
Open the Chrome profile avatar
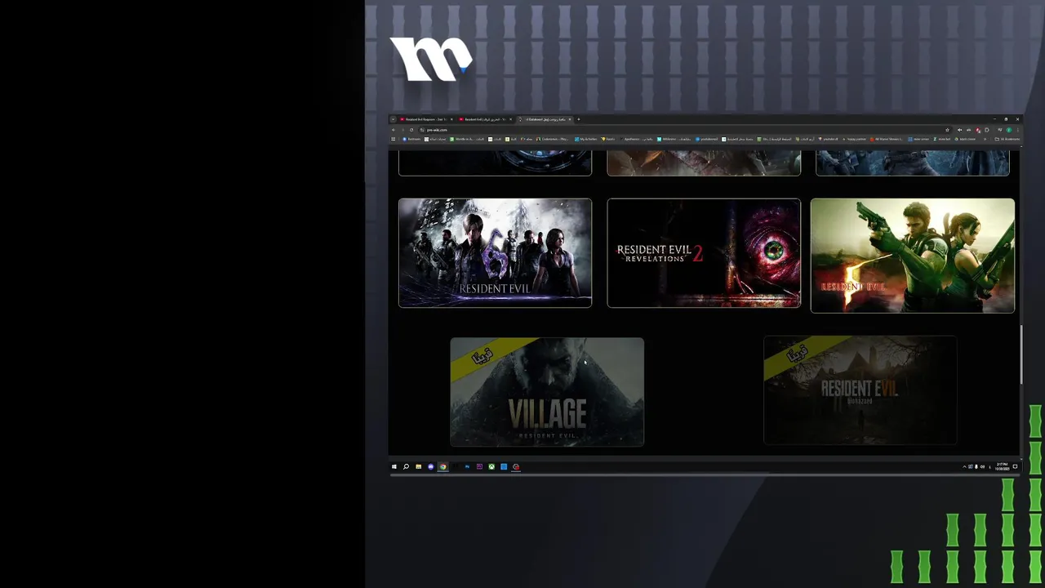pyautogui.click(x=1009, y=130)
